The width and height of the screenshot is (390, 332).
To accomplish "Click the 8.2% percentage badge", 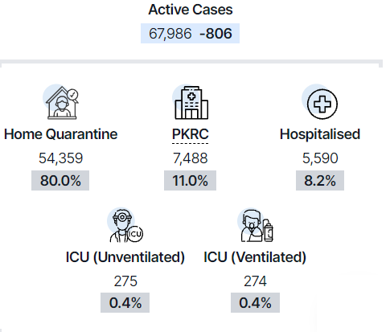I will pos(320,181).
